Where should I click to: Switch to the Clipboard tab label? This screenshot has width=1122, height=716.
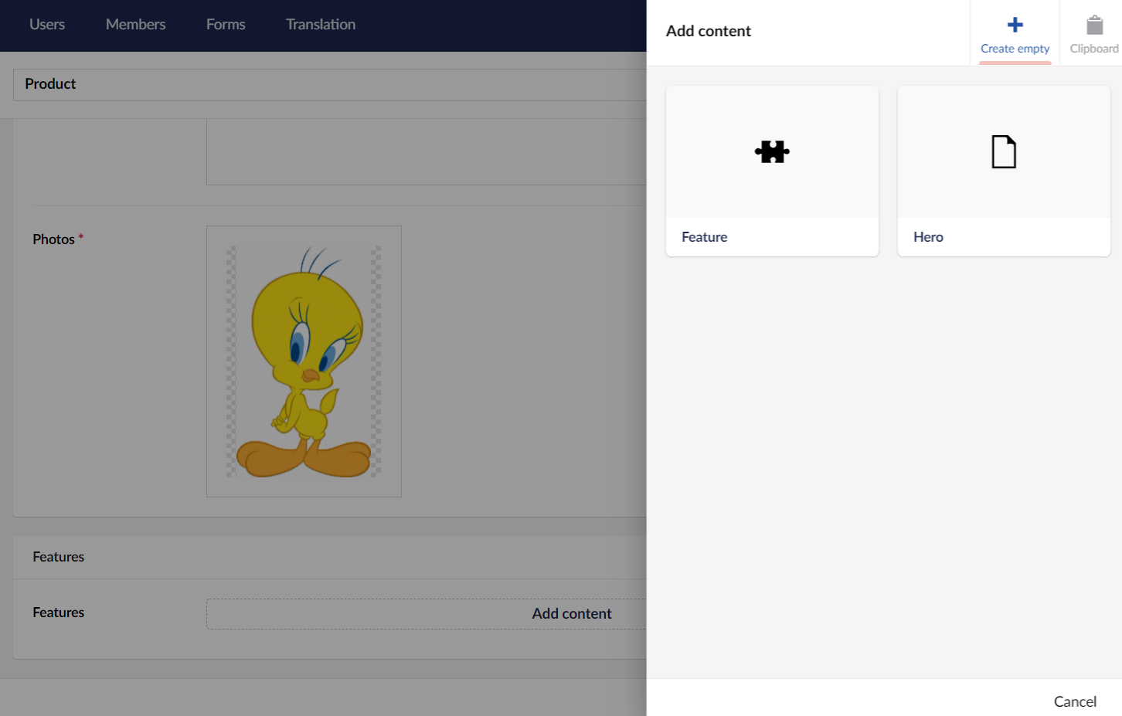(1093, 49)
